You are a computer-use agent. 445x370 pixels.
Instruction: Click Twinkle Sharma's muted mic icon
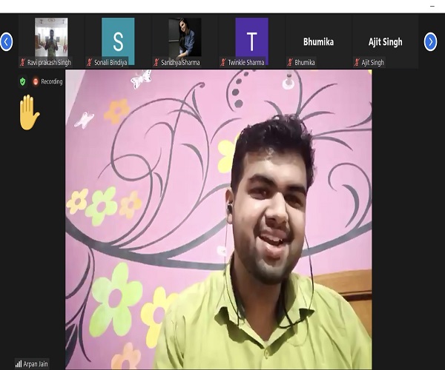[x=223, y=62]
